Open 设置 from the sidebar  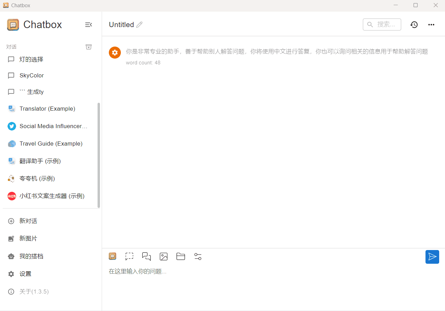pyautogui.click(x=26, y=274)
